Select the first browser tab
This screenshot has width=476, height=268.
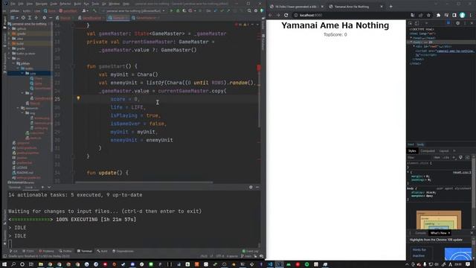[296, 7]
